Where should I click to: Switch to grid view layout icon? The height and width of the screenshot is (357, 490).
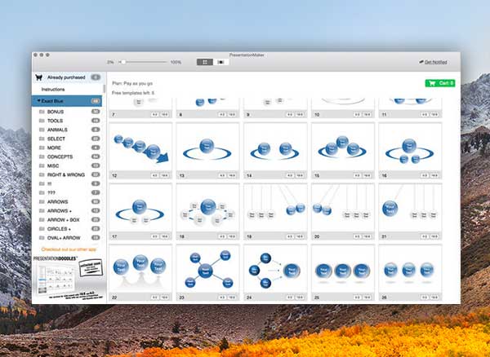click(x=205, y=62)
